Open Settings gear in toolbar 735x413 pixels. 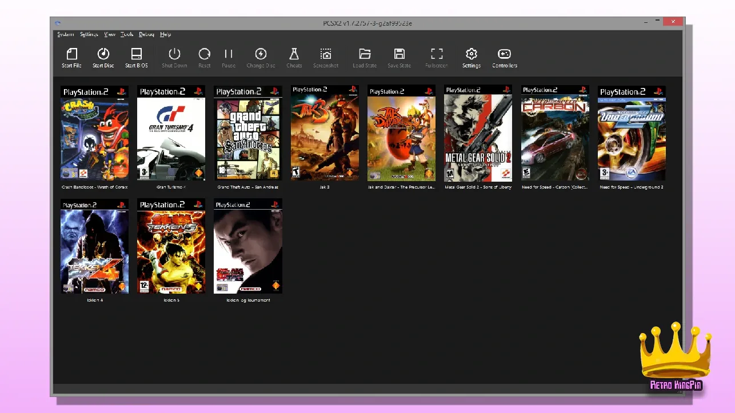[472, 54]
